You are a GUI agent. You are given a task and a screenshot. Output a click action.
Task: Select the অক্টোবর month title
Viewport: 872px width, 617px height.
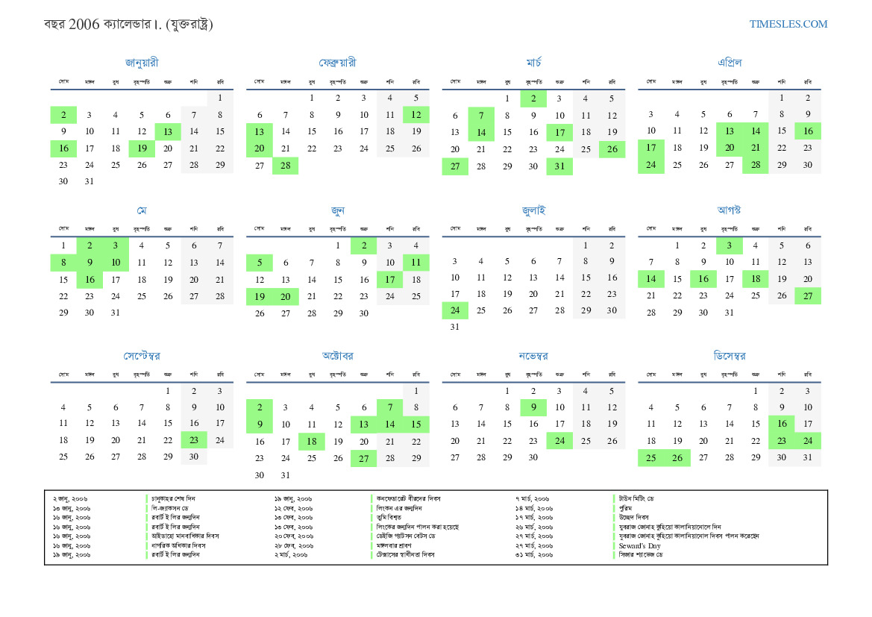coord(337,356)
